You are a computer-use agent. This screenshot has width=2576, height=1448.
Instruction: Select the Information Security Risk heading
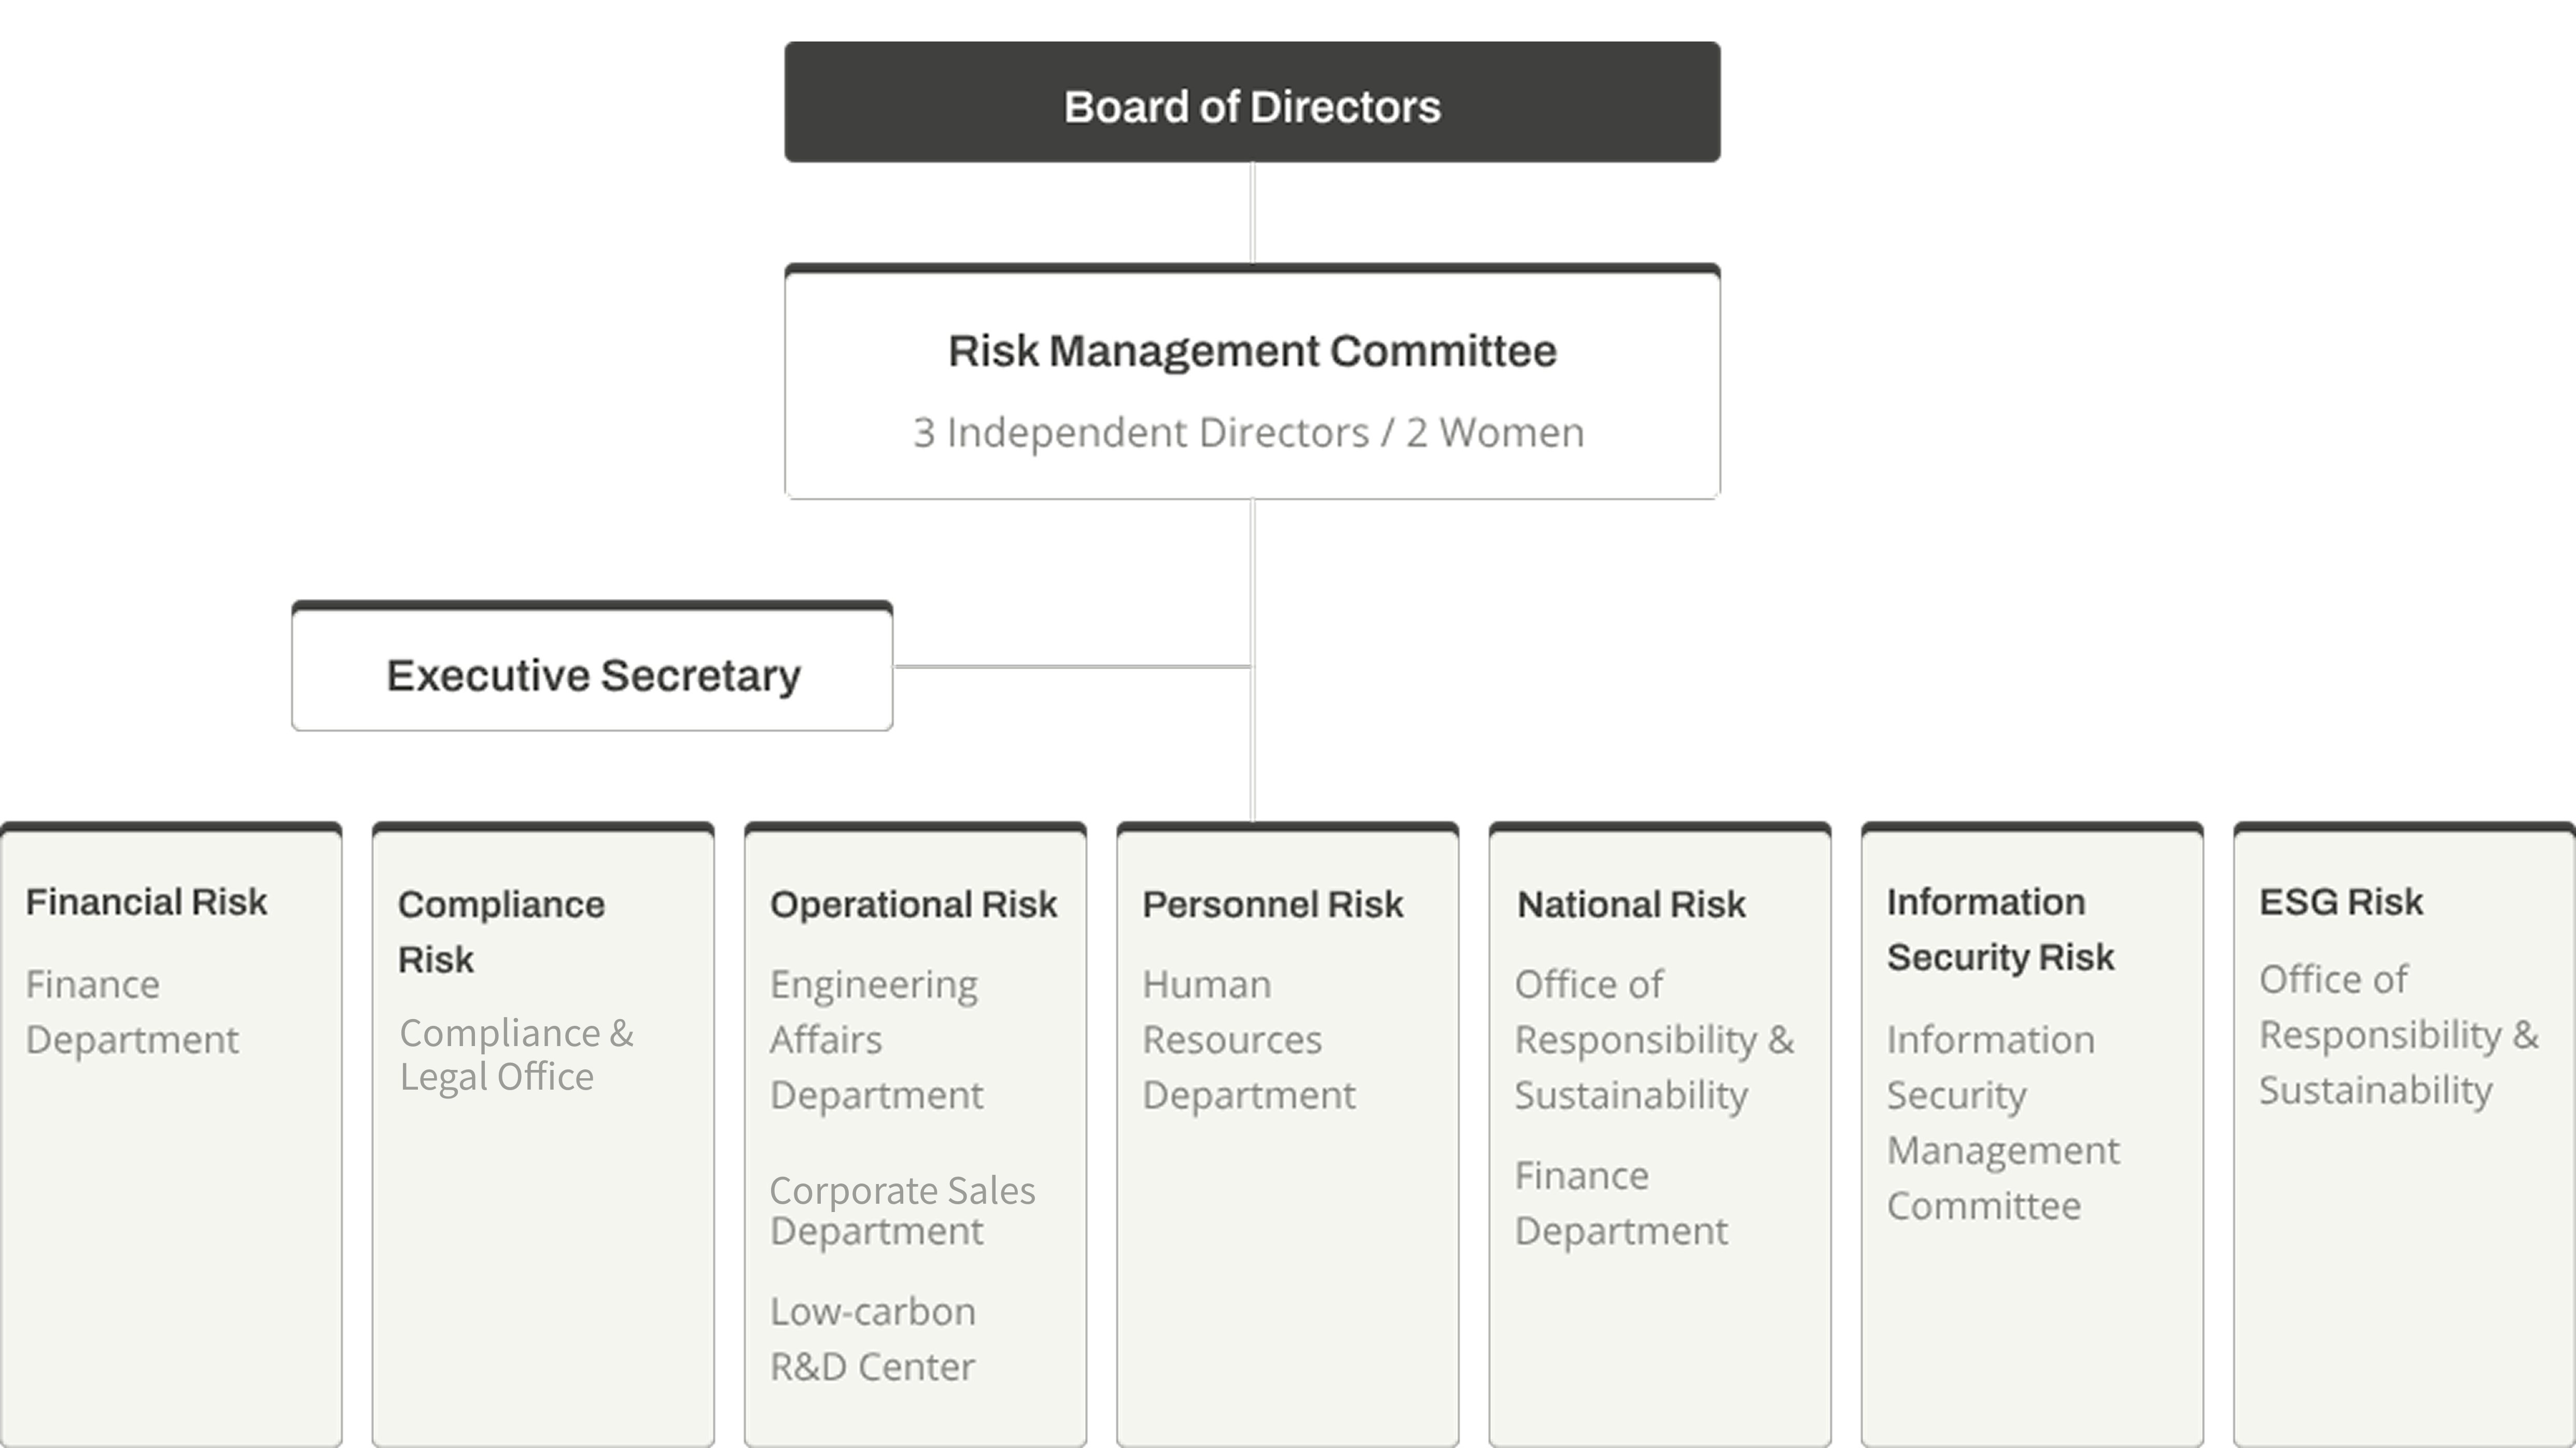pos(2000,929)
